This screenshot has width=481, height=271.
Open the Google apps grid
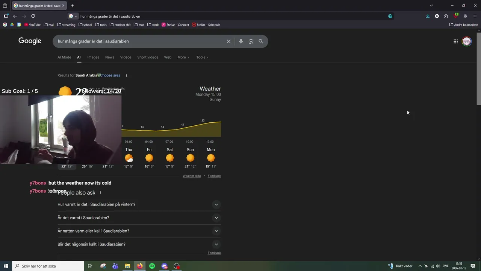click(455, 41)
